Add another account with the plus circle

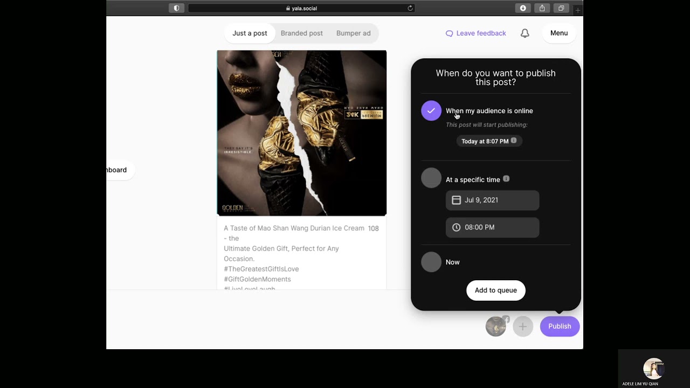coord(522,326)
